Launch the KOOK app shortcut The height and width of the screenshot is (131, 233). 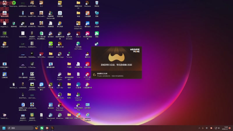tap(51, 45)
